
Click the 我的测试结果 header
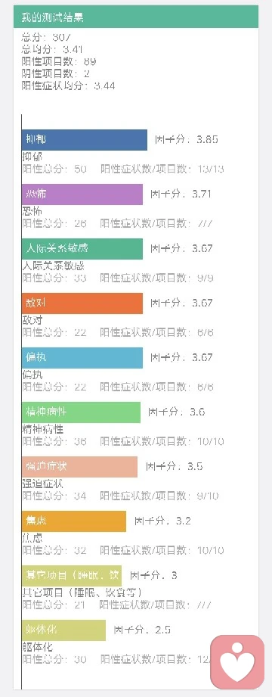pos(136,17)
